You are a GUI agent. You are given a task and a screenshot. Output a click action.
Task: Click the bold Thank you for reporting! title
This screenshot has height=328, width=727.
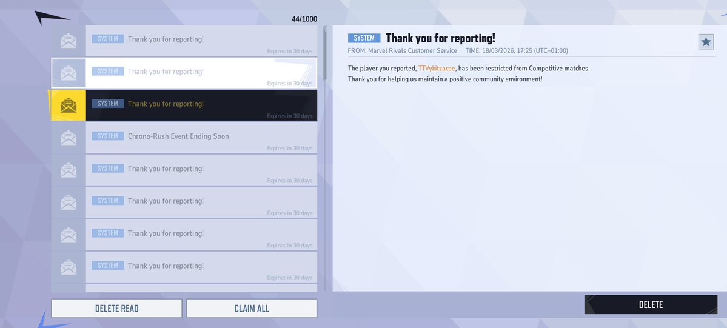coord(440,38)
